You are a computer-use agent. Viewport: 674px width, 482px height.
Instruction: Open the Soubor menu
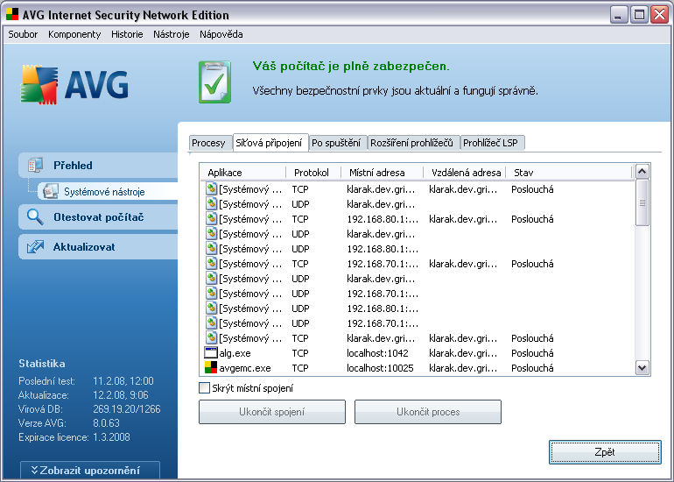23,34
